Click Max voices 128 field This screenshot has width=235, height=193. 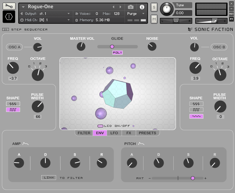pyautogui.click(x=117, y=14)
